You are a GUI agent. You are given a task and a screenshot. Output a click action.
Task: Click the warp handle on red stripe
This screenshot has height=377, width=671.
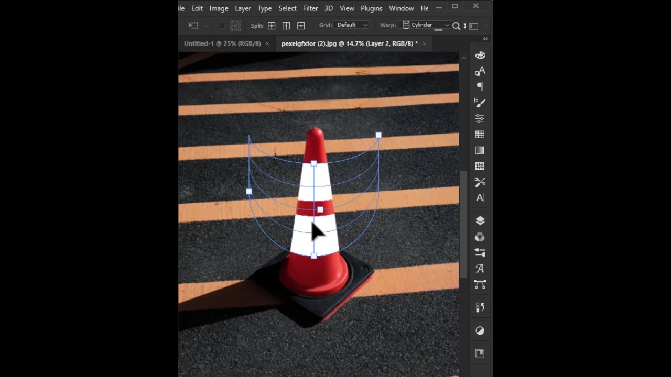coord(320,209)
